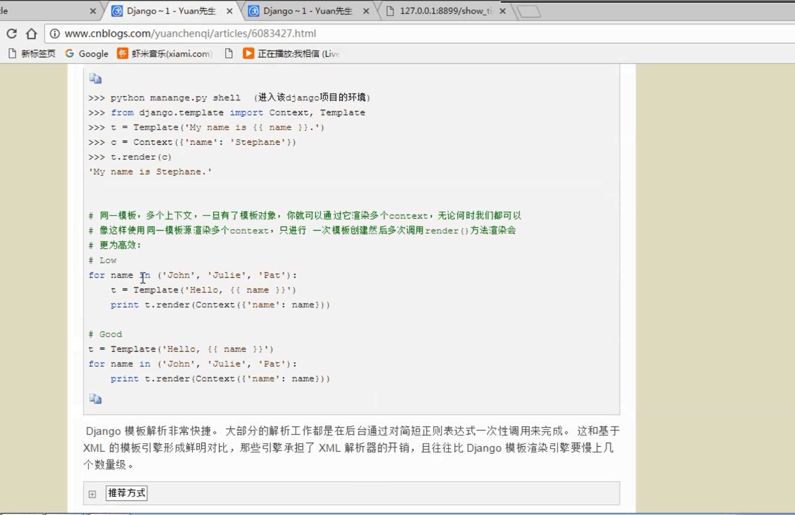Image resolution: width=795 pixels, height=515 pixels.
Task: Click the address bar URL field
Action: click(x=420, y=34)
